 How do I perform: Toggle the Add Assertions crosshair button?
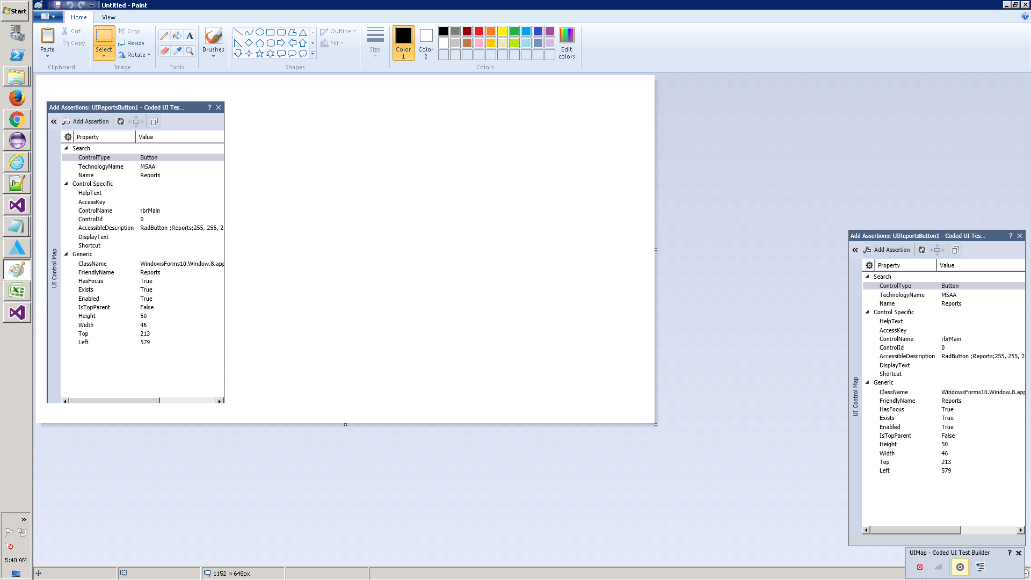pyautogui.click(x=960, y=567)
